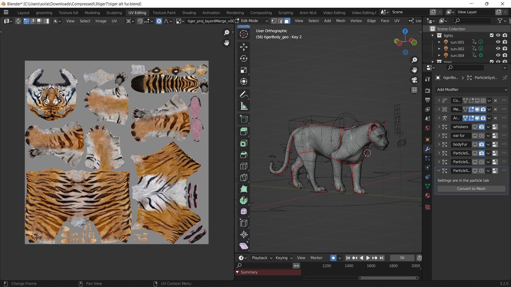
Task: Toggle bodyFur modifier viewport display
Action: pyautogui.click(x=475, y=145)
